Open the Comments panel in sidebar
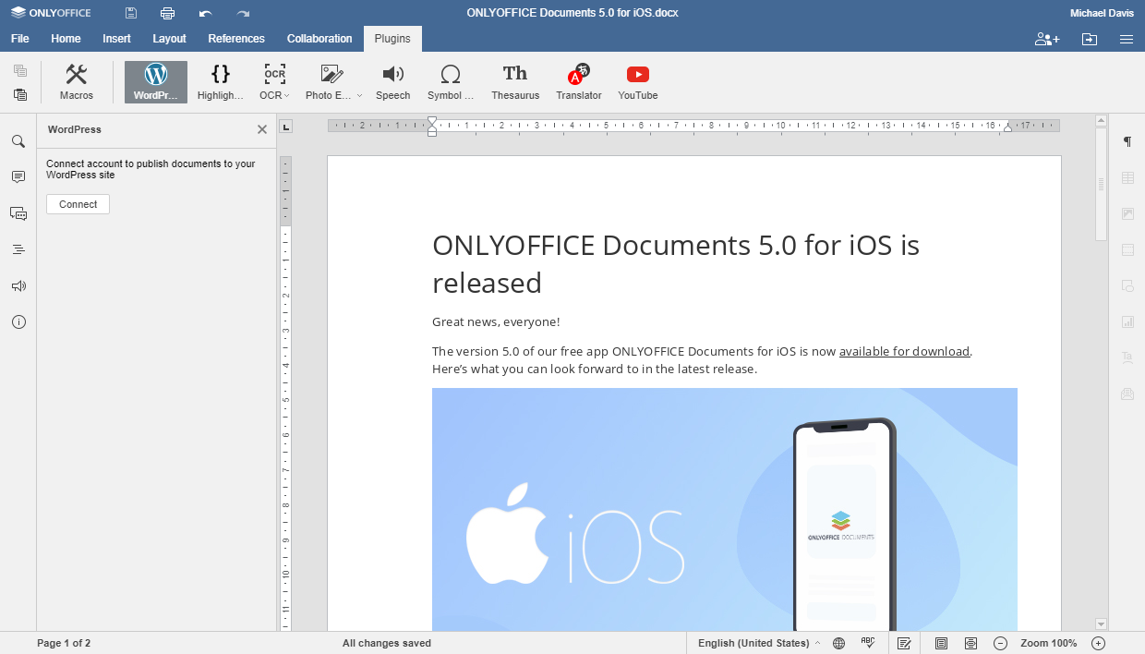 (x=18, y=176)
